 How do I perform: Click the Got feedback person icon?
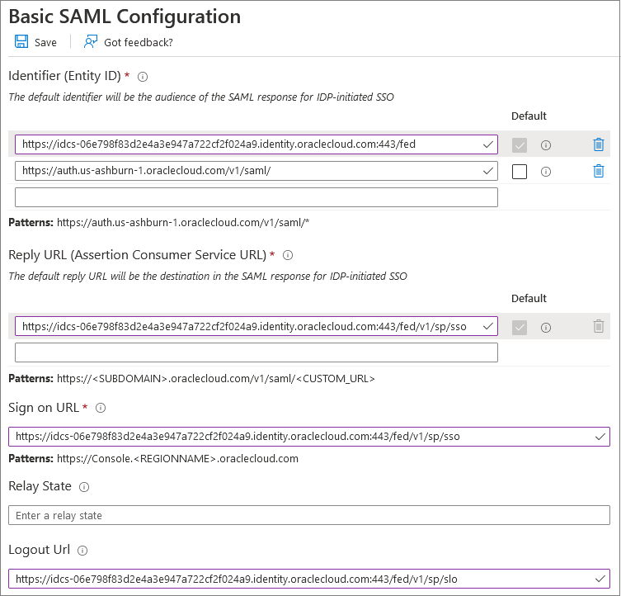90,41
